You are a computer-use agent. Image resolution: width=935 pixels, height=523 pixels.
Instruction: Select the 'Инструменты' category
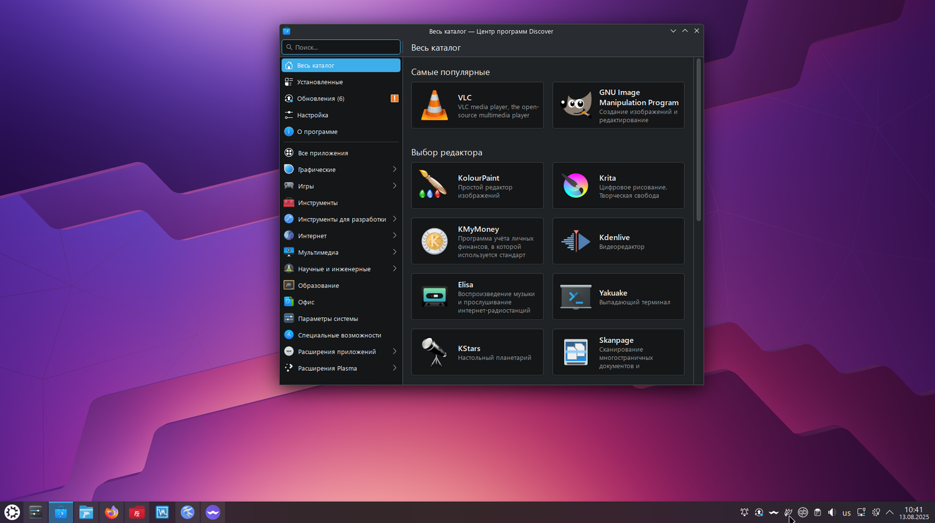(x=341, y=203)
